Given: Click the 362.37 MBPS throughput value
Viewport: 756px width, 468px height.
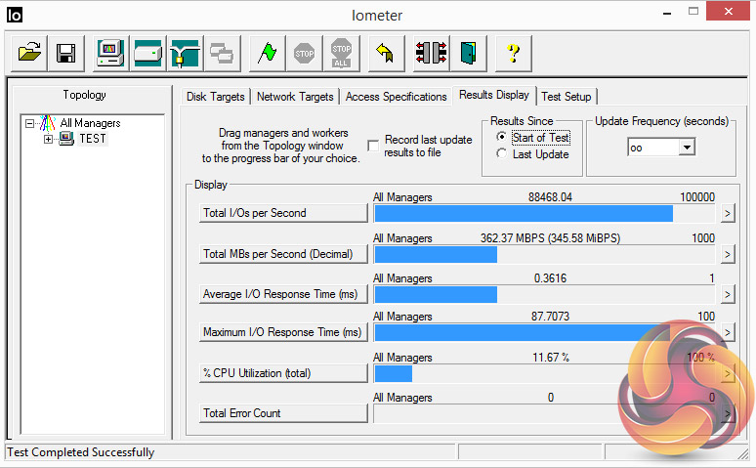Looking at the screenshot, I should point(550,238).
